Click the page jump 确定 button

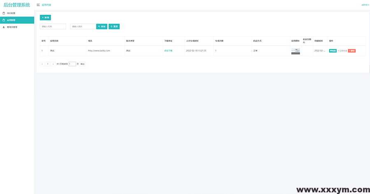click(82, 64)
